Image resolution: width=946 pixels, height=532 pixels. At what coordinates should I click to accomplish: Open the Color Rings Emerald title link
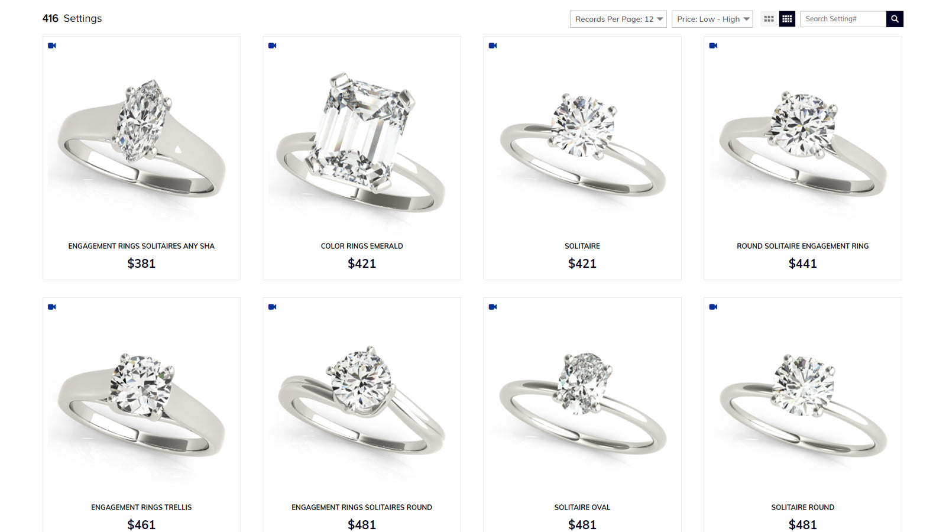point(362,246)
